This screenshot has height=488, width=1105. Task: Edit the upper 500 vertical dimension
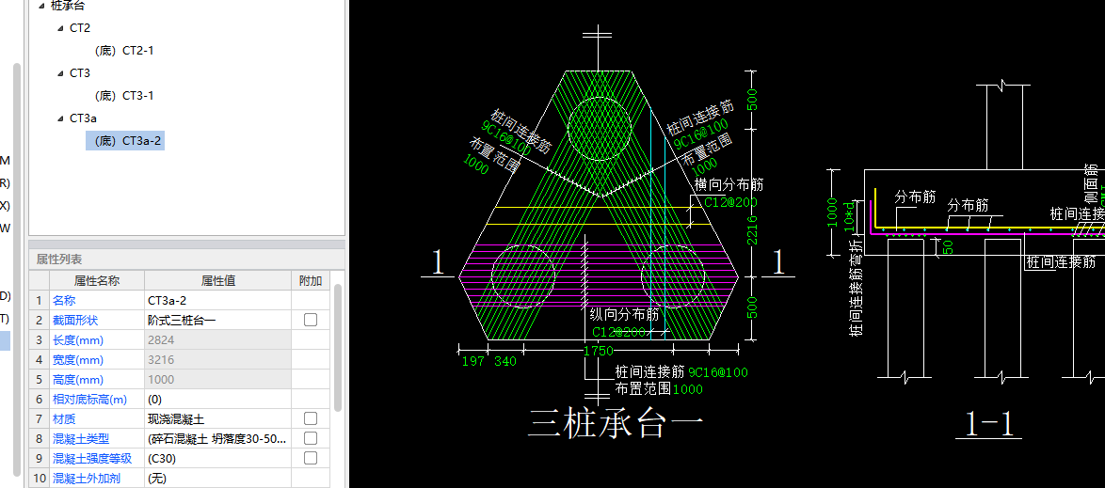752,100
